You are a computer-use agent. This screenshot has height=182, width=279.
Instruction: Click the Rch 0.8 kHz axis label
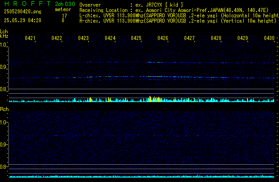coord(3,166)
